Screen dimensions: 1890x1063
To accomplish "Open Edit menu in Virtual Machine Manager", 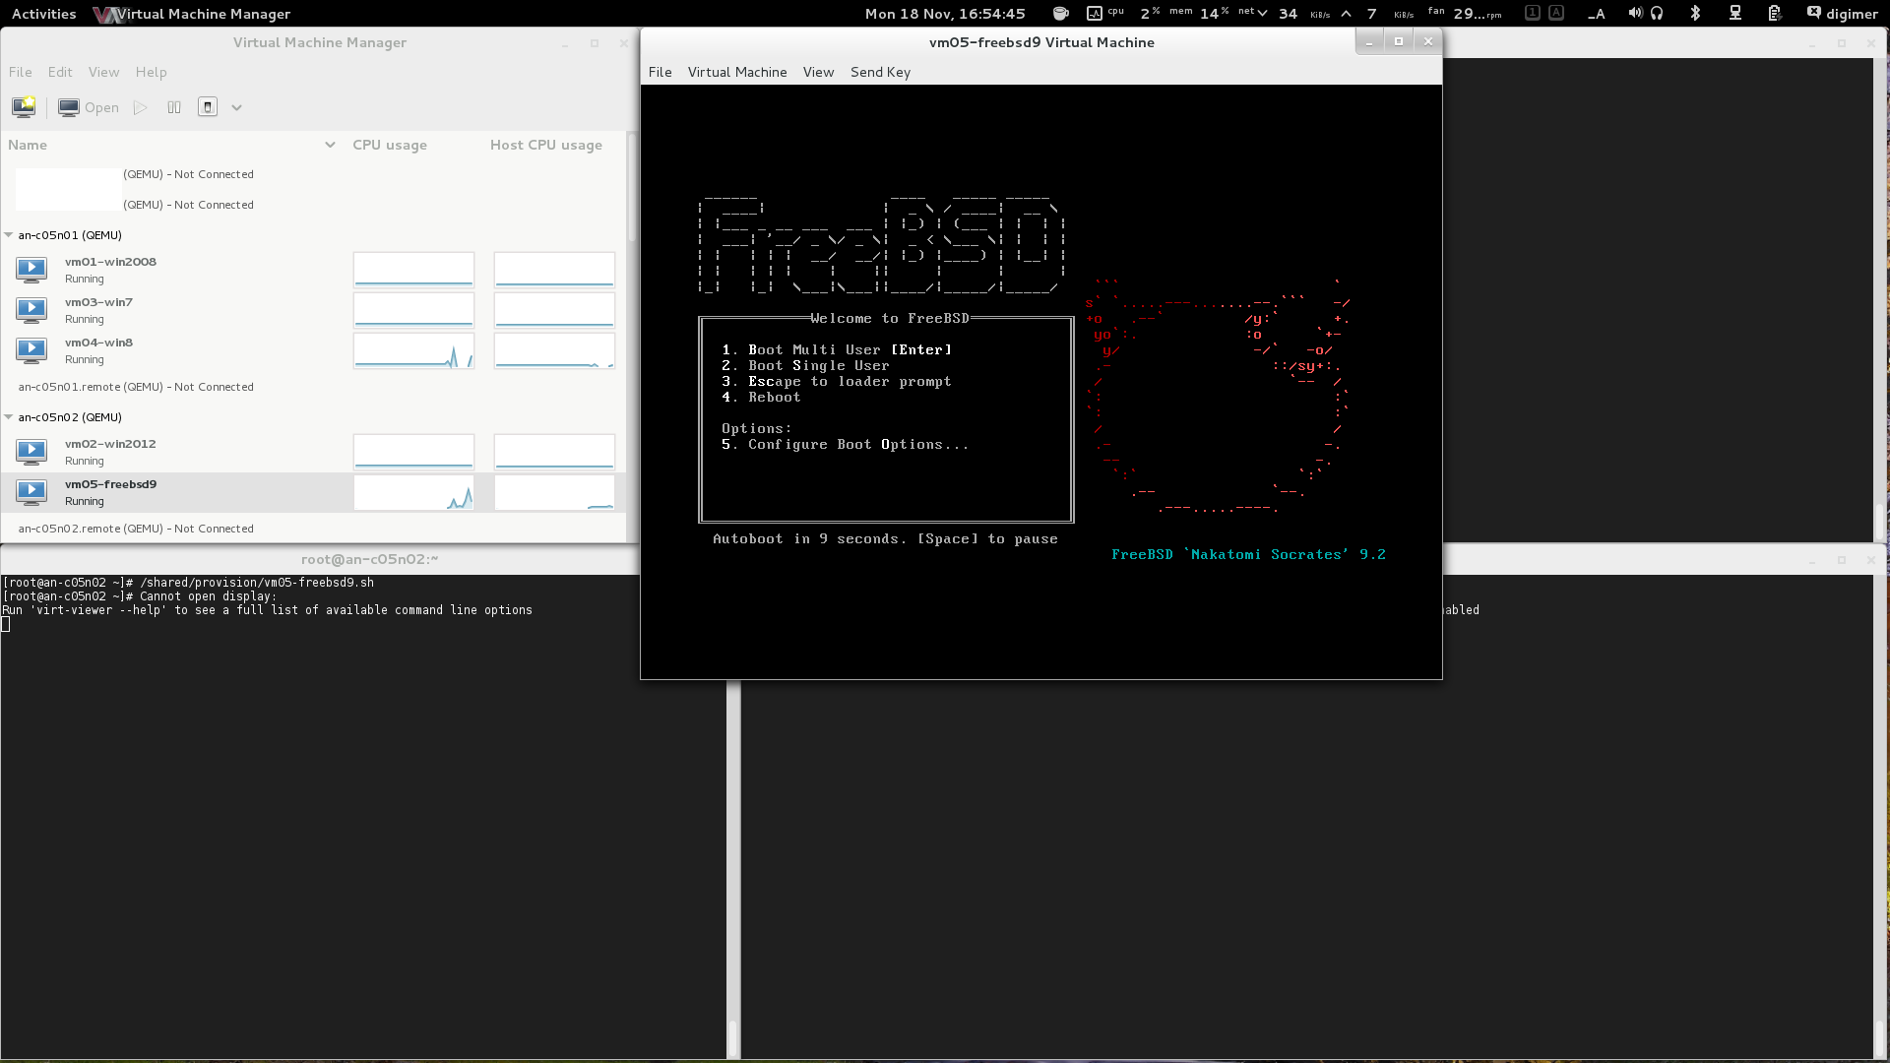I will (x=60, y=72).
